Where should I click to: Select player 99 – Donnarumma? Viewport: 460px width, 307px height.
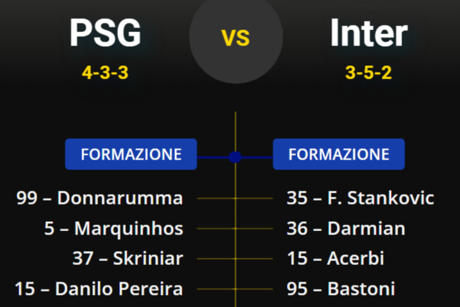[100, 198]
